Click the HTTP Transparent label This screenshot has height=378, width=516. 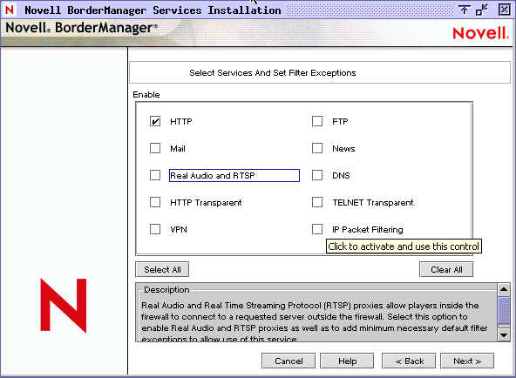206,202
